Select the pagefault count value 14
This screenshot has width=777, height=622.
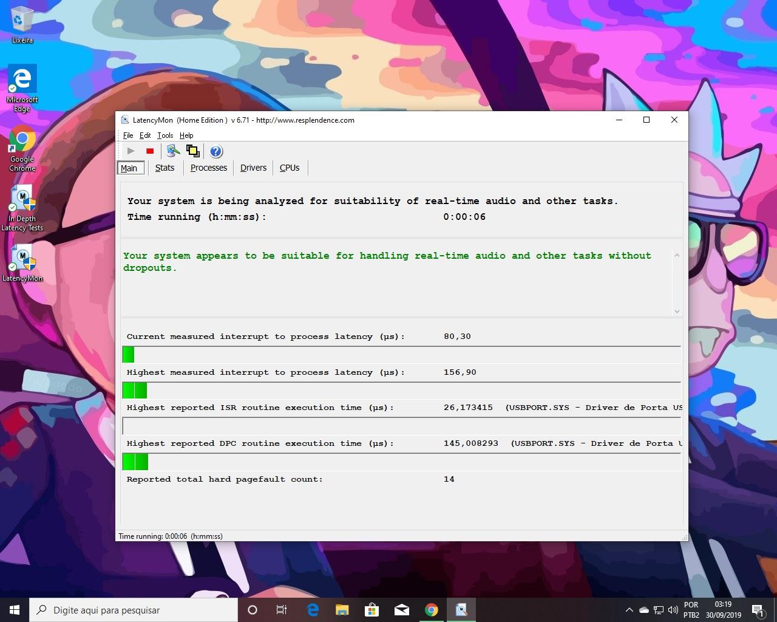coord(449,479)
